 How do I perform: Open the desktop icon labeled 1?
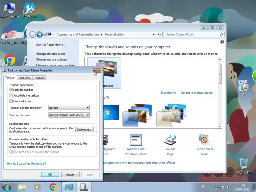(243, 87)
